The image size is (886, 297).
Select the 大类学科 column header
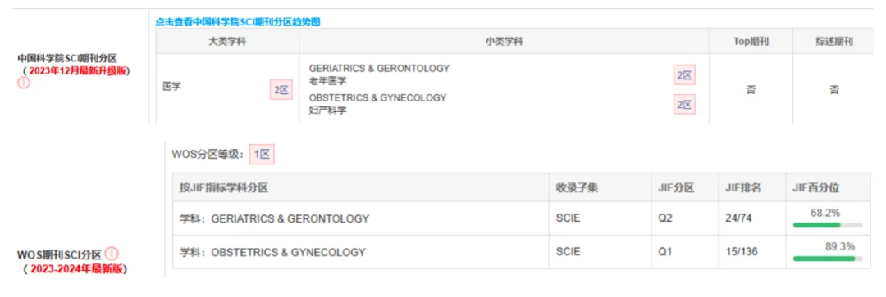point(227,42)
